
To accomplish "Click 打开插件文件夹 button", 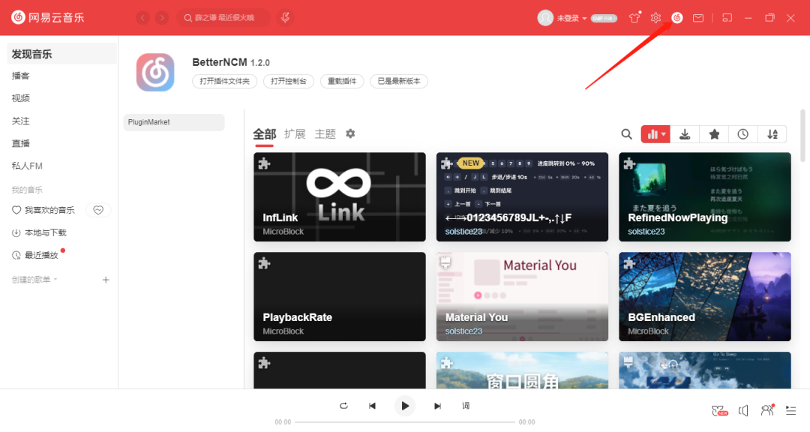I will coord(225,81).
